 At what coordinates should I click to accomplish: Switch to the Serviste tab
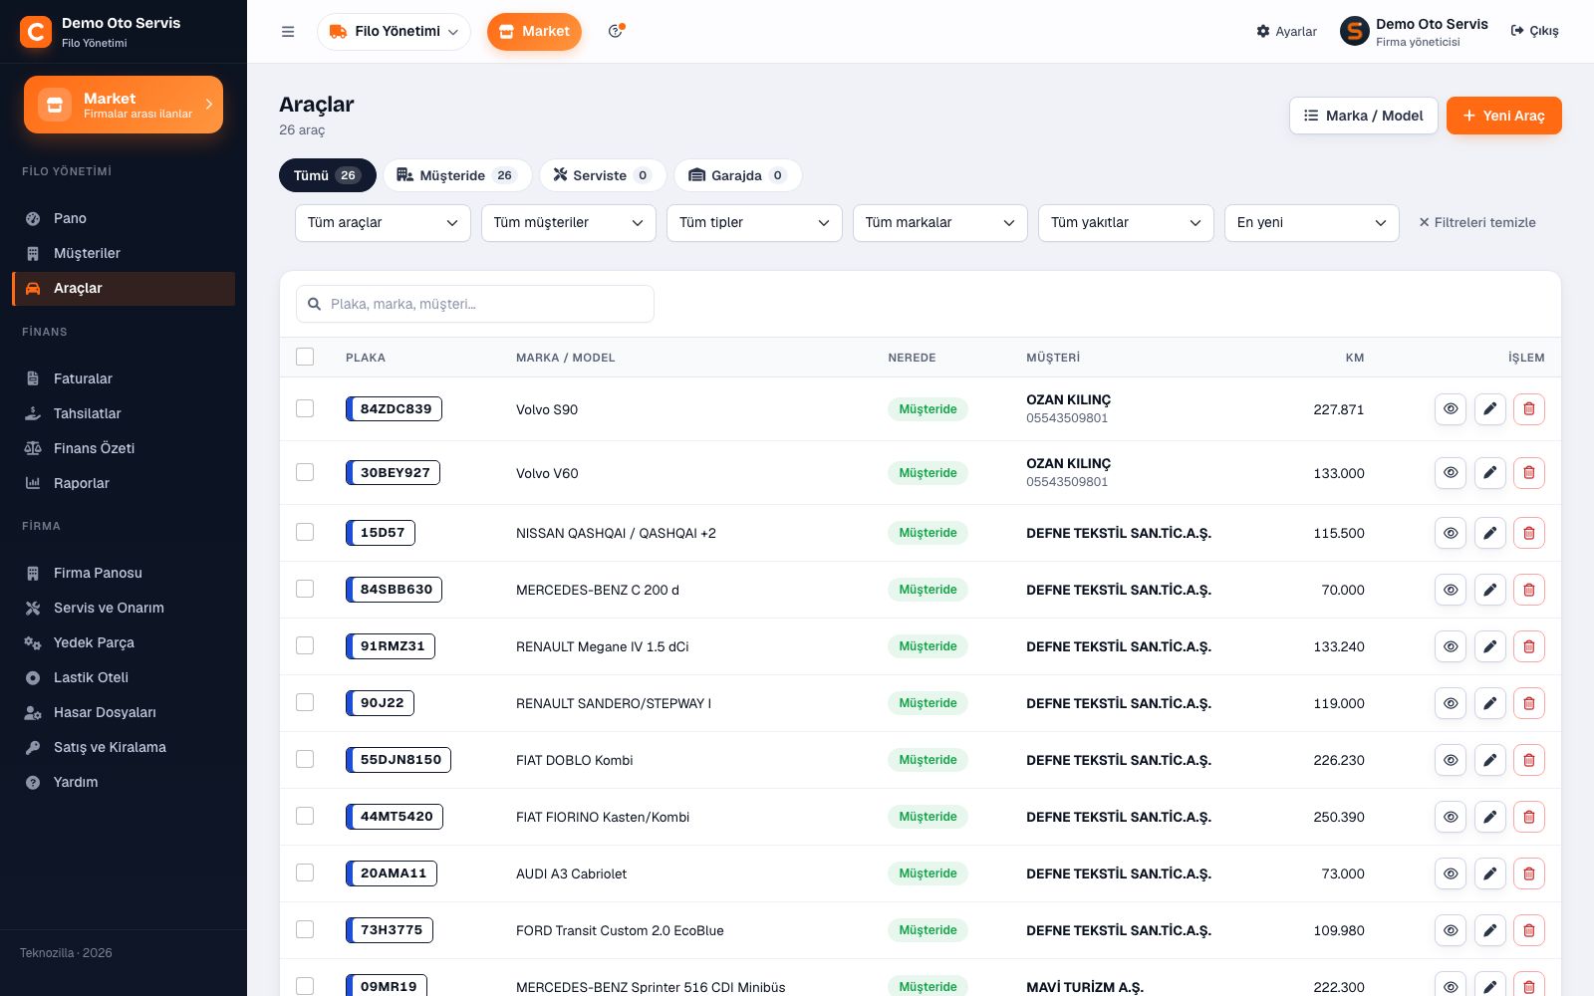603,175
